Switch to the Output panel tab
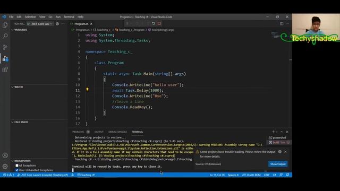The height and width of the screenshot is (191, 340). pyautogui.click(x=99, y=132)
